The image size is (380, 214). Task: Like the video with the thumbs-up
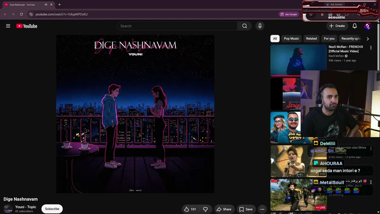pos(190,209)
